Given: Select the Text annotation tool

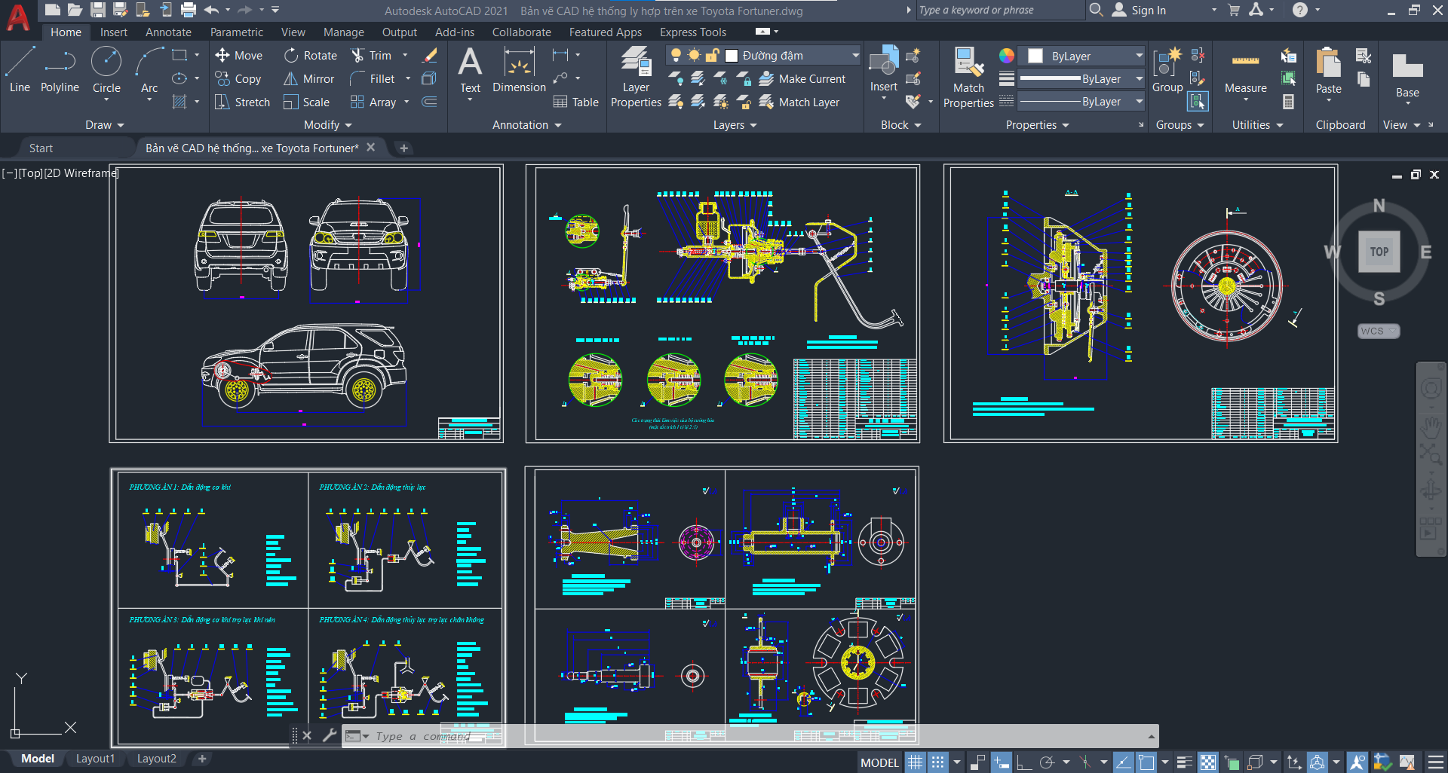Looking at the screenshot, I should (470, 70).
